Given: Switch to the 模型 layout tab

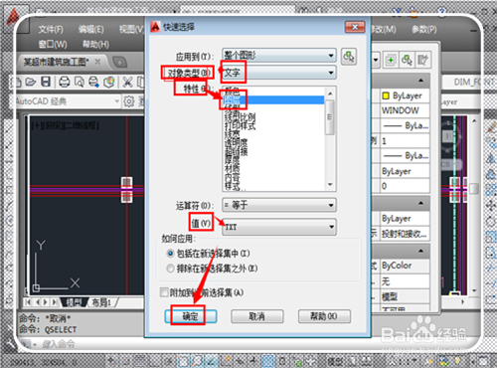Looking at the screenshot, I should click(x=74, y=302).
